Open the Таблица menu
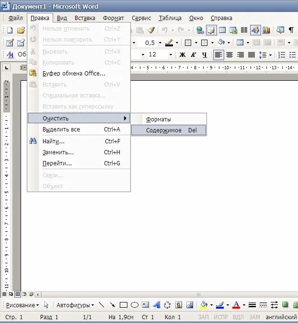Screen dimensions: 298x323 (170, 18)
